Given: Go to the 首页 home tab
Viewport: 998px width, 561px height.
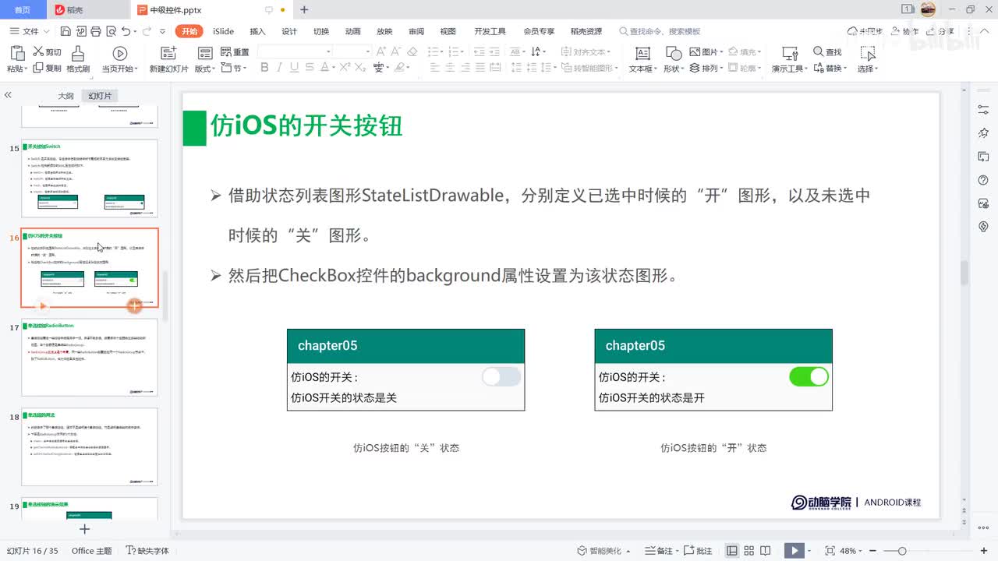Looking at the screenshot, I should (x=23, y=9).
